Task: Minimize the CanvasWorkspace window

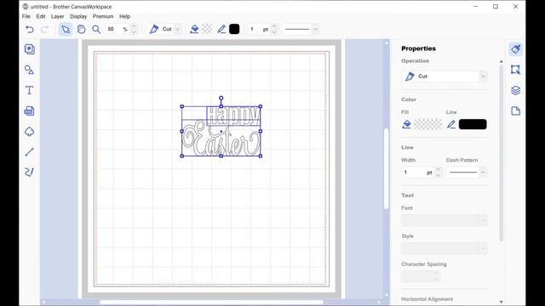Action: pyautogui.click(x=475, y=7)
